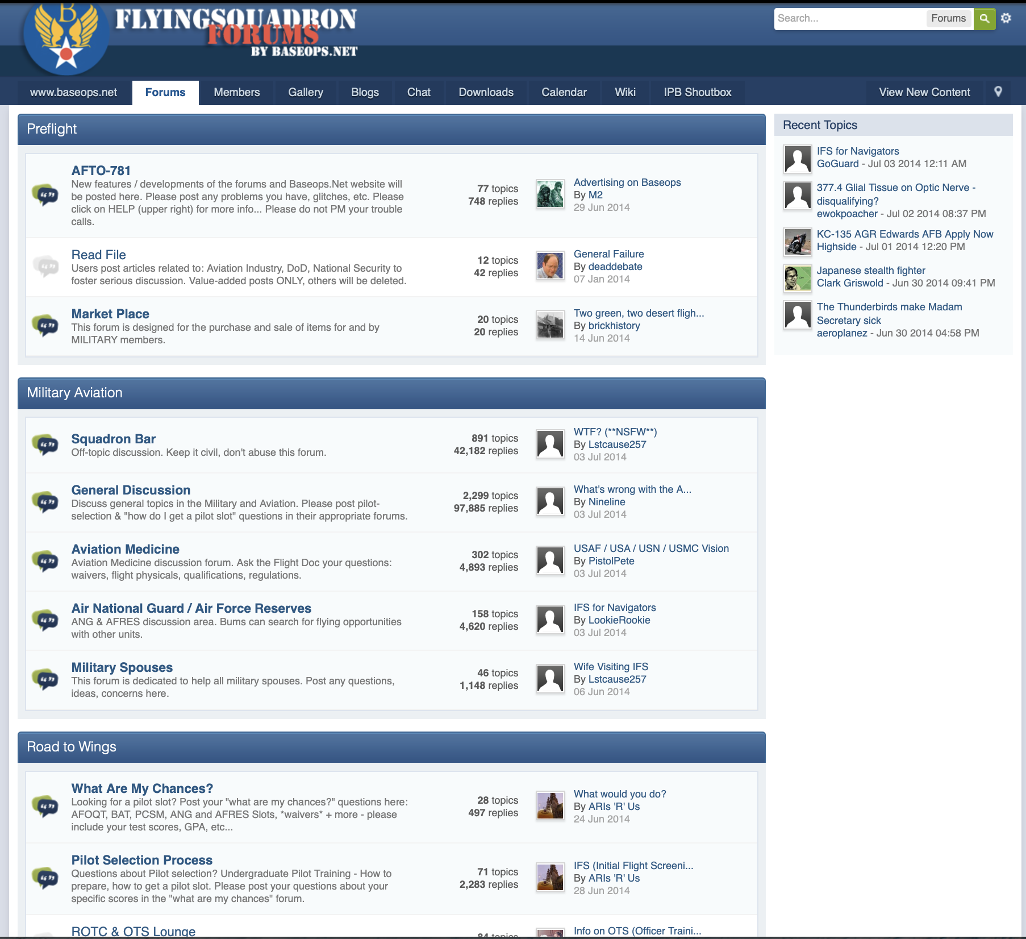This screenshot has height=939, width=1026.
Task: Open advanced search gear icon
Action: 1006,18
